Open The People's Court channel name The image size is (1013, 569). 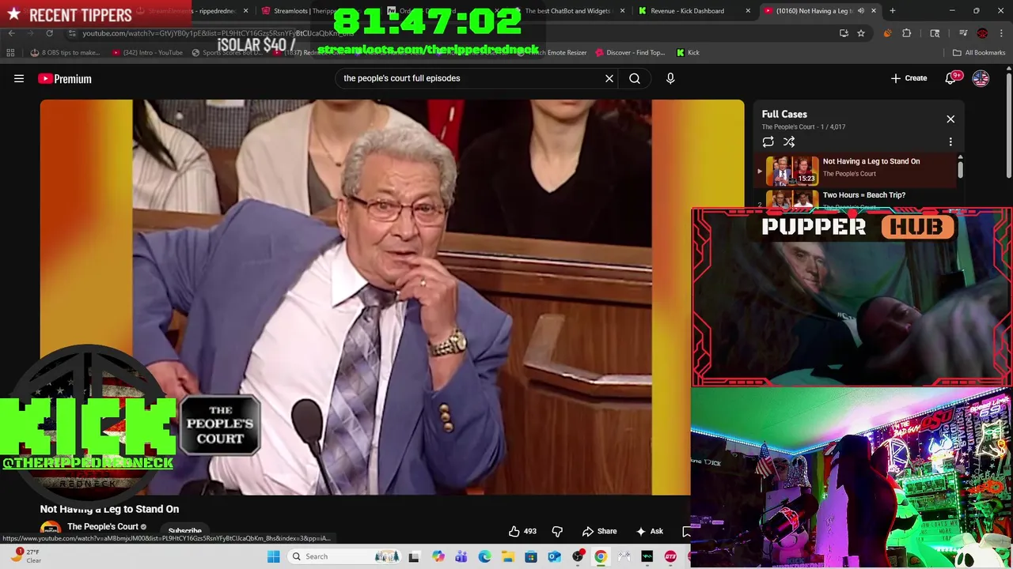(x=103, y=526)
